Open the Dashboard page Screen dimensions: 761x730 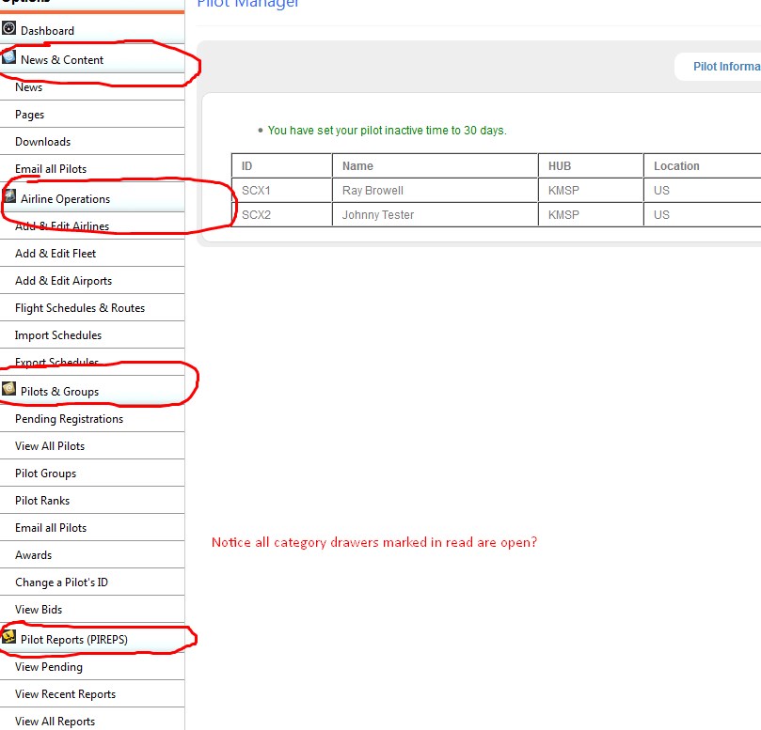pyautogui.click(x=92, y=30)
